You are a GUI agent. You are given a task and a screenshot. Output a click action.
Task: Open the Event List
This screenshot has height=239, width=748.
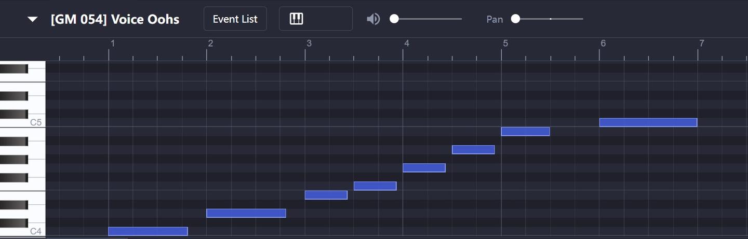click(x=235, y=19)
